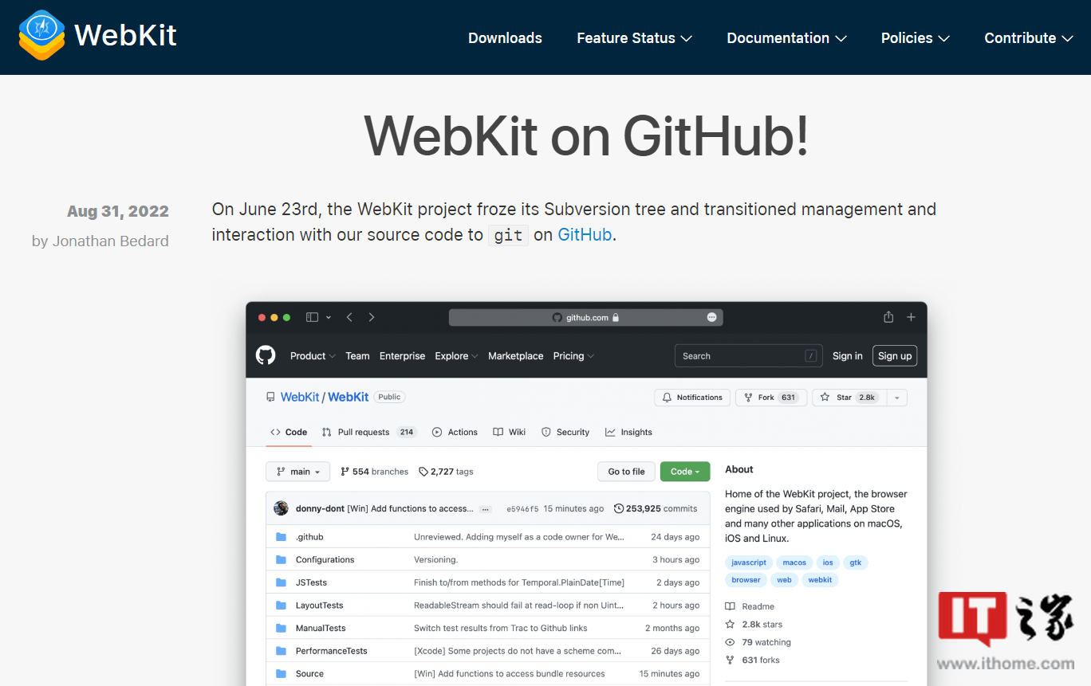Expand the green Code download dropdown
Image resolution: width=1091 pixels, height=686 pixels.
point(684,471)
